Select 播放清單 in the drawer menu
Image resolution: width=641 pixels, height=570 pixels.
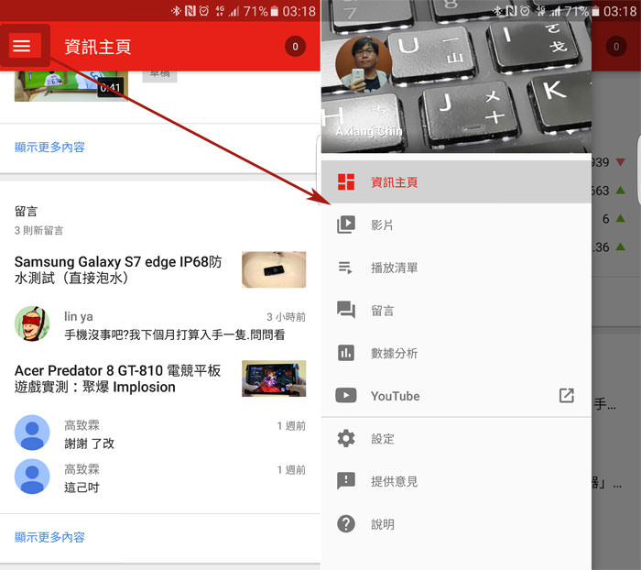point(395,268)
